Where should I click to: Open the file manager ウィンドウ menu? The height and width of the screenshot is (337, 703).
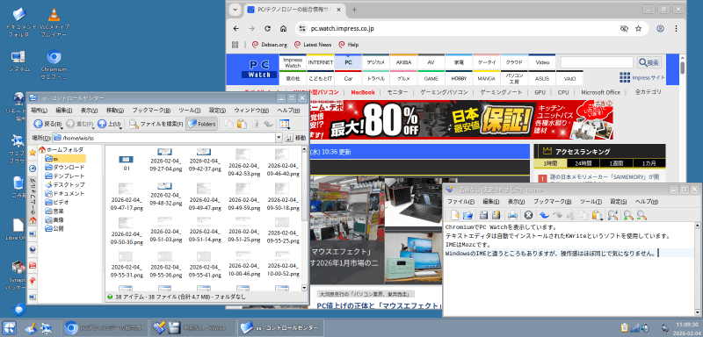251,111
